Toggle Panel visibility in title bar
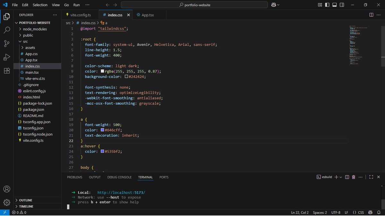385x216 pixels. pos(334,5)
